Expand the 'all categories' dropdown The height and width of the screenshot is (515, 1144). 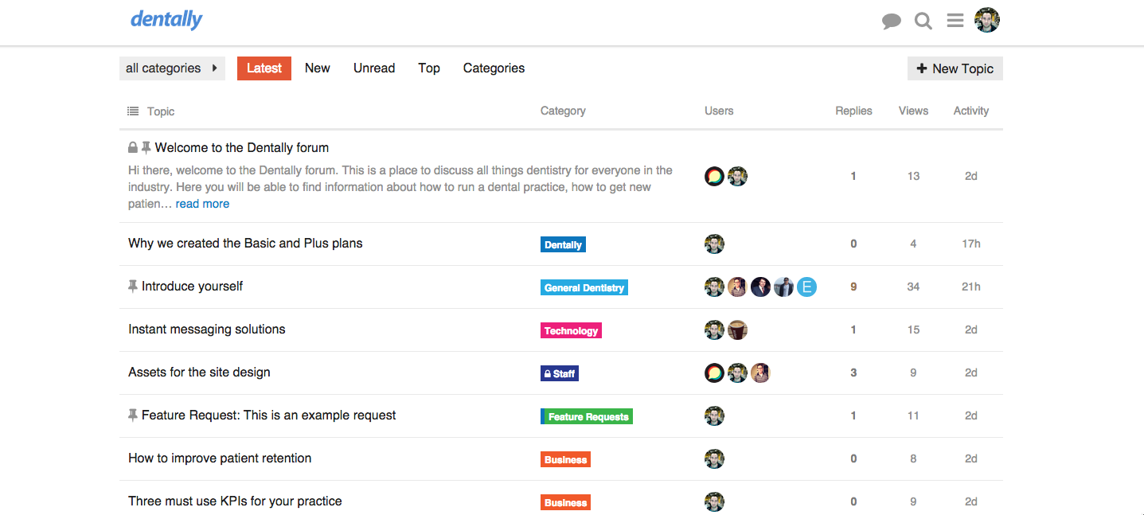172,68
